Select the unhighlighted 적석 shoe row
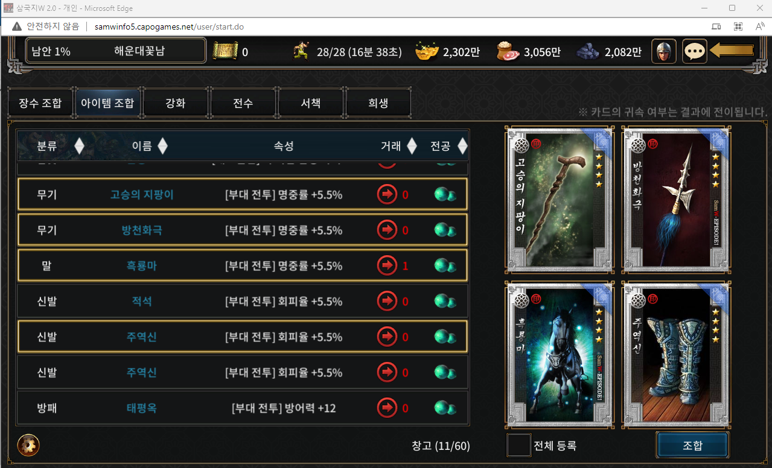Image resolution: width=772 pixels, height=468 pixels. click(243, 301)
